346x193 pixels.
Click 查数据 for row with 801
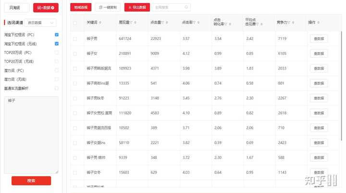(319, 83)
